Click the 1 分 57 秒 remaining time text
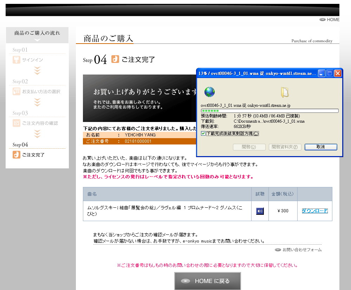 click(x=243, y=116)
